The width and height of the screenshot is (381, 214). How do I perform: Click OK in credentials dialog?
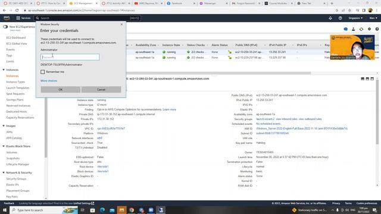(x=61, y=90)
